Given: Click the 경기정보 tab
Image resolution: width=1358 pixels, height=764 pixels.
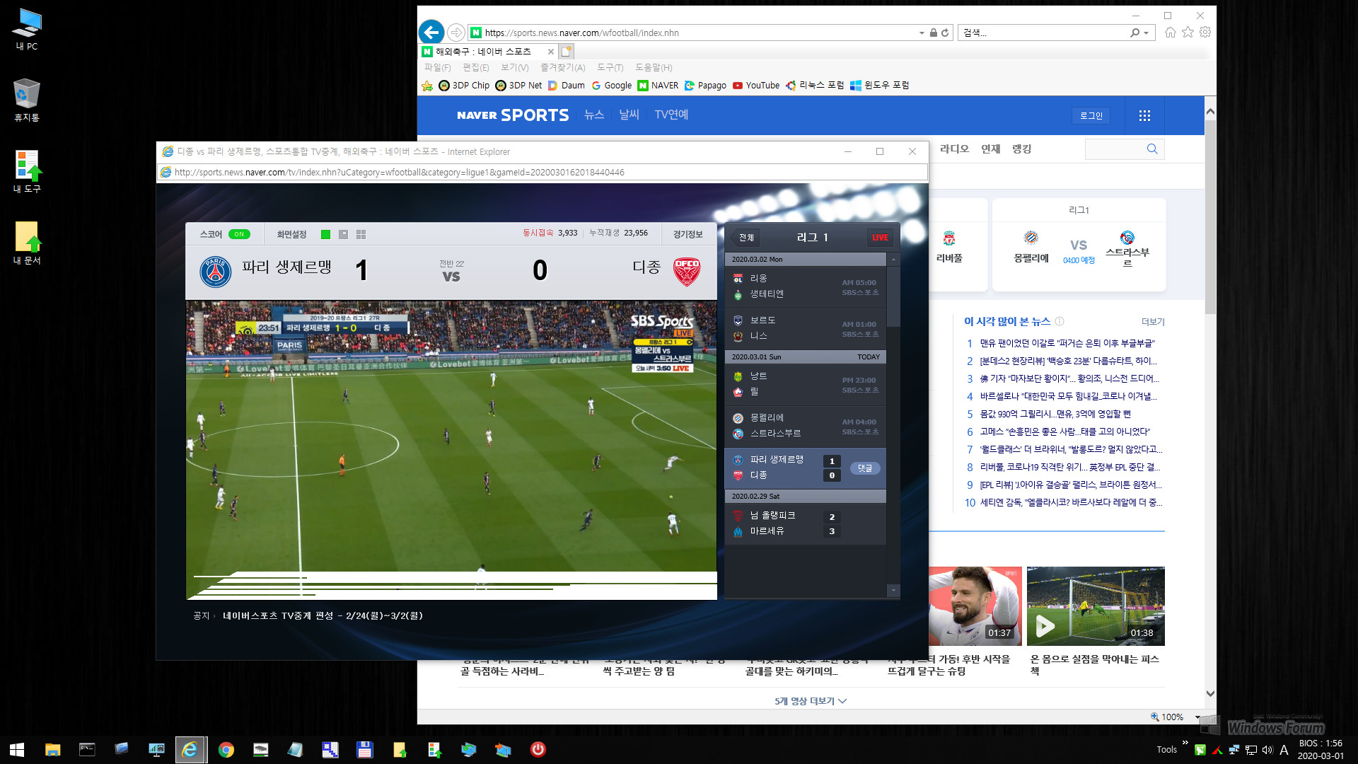Looking at the screenshot, I should 688,234.
